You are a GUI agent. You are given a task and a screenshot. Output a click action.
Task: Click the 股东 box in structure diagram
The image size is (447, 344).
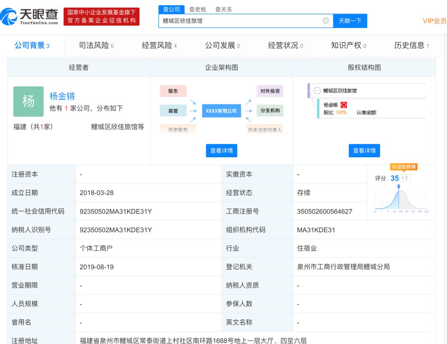[173, 91]
